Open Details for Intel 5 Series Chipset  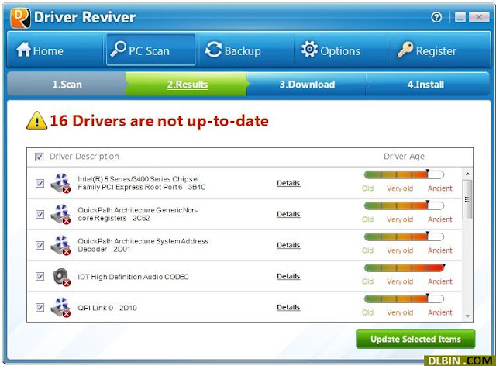click(x=288, y=183)
